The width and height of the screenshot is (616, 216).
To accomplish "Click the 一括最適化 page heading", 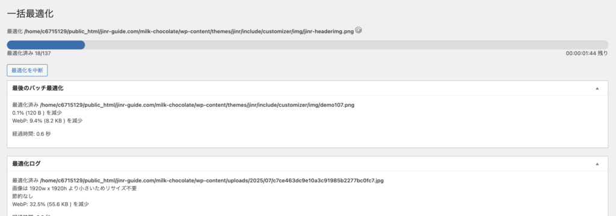I will point(30,14).
